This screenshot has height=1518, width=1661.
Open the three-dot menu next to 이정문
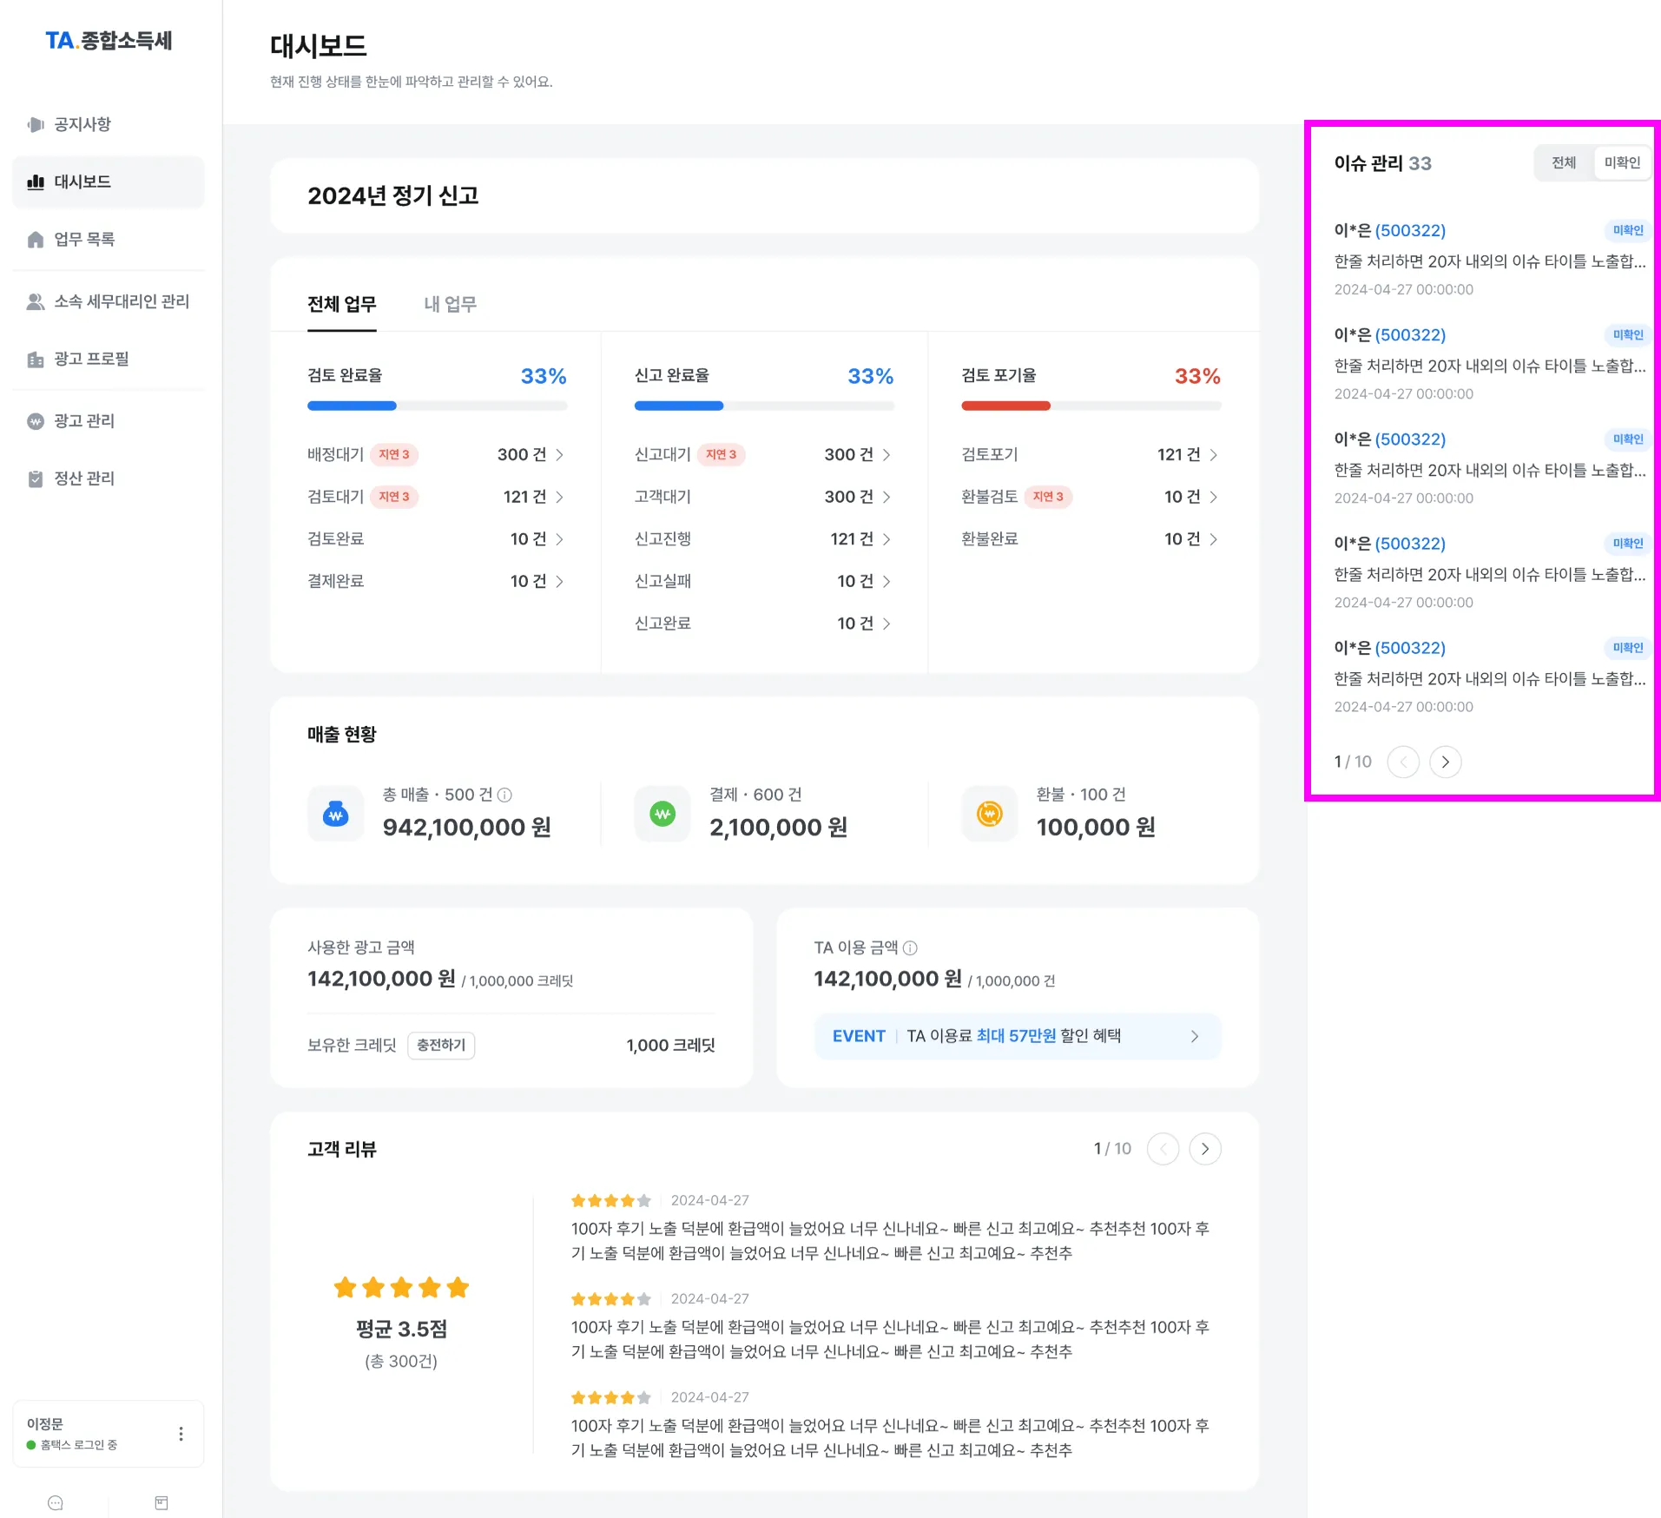point(181,1433)
